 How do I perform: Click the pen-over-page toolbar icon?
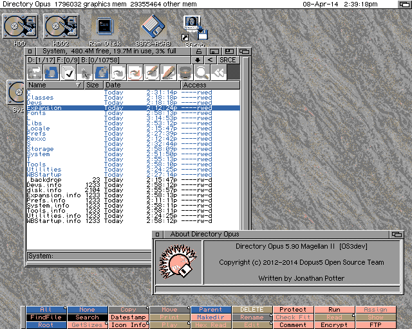(152, 73)
